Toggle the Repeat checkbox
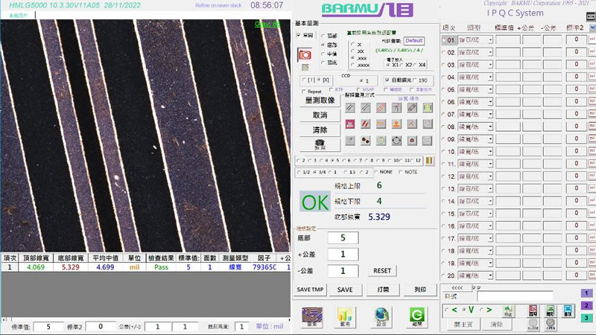Screen dimensions: 596x335 click(x=302, y=91)
